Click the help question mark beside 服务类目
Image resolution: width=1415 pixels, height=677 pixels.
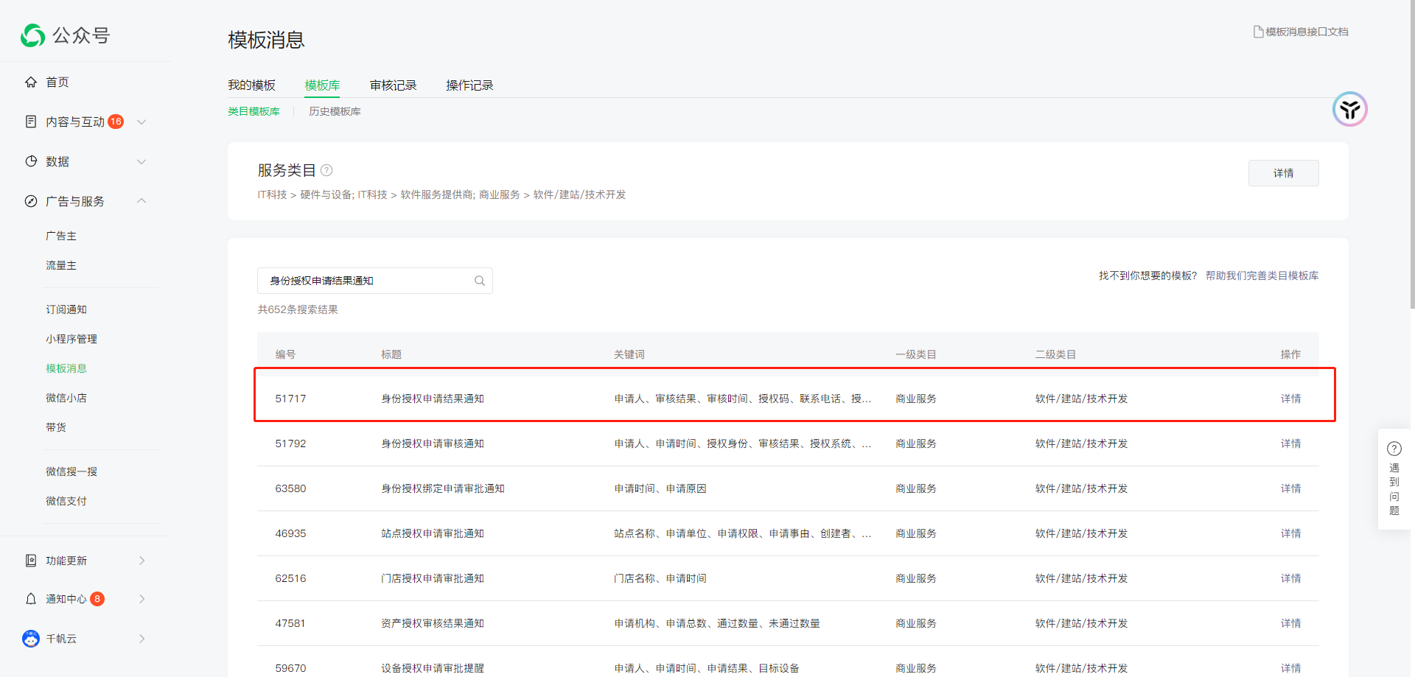(326, 170)
